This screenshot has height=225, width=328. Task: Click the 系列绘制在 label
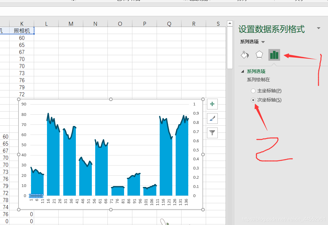pyautogui.click(x=258, y=79)
